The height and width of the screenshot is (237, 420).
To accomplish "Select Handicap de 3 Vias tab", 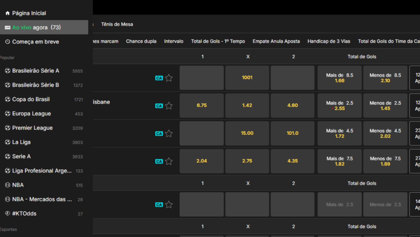I will click(329, 41).
